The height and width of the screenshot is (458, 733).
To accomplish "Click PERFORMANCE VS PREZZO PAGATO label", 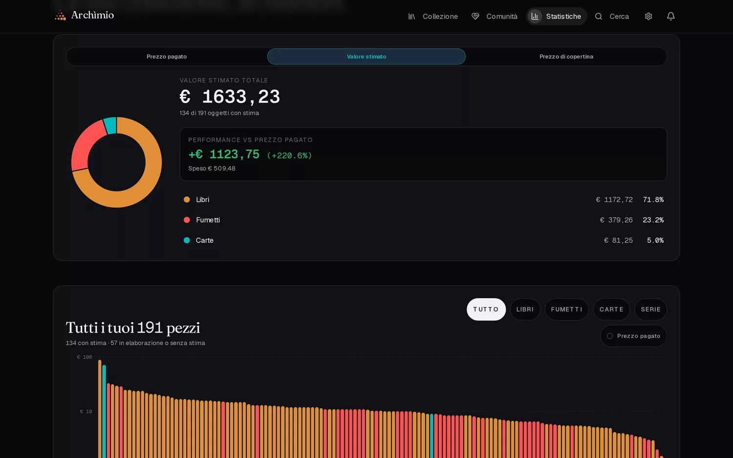I will (x=250, y=140).
